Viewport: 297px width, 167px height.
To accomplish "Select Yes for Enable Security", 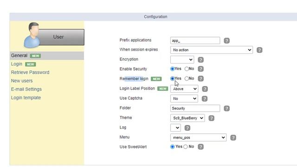I will (x=172, y=69).
